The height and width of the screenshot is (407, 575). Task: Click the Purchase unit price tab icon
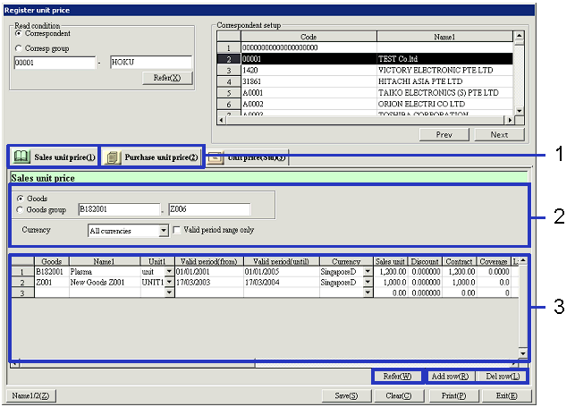click(x=113, y=157)
